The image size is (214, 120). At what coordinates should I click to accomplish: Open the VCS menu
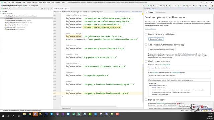pos(53,2)
